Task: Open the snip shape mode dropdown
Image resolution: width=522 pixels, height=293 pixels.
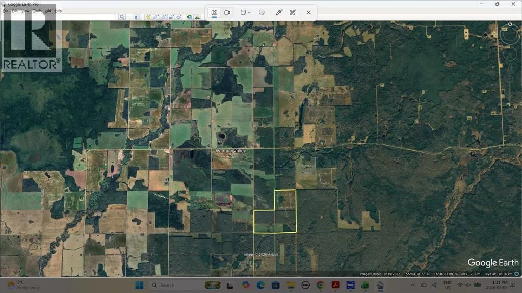Action: 246,12
